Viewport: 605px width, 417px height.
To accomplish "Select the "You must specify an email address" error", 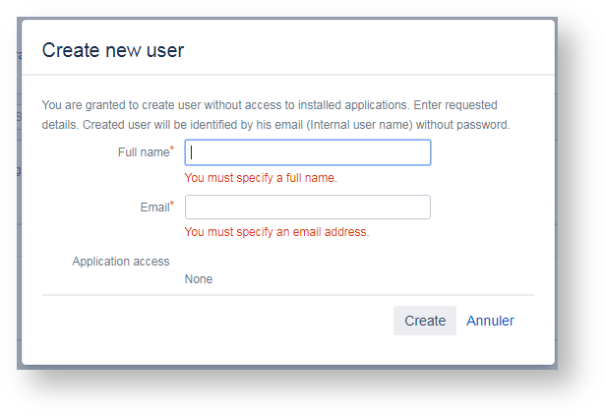I will click(276, 232).
